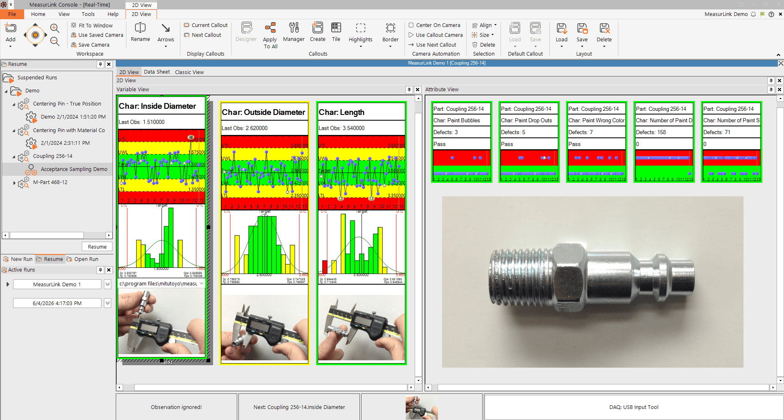Click the routine tree horizontal scrollbar

47,235
